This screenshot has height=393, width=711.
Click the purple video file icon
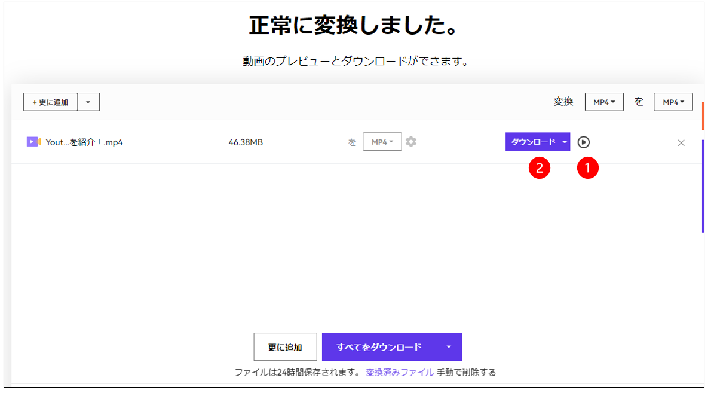[x=33, y=142]
